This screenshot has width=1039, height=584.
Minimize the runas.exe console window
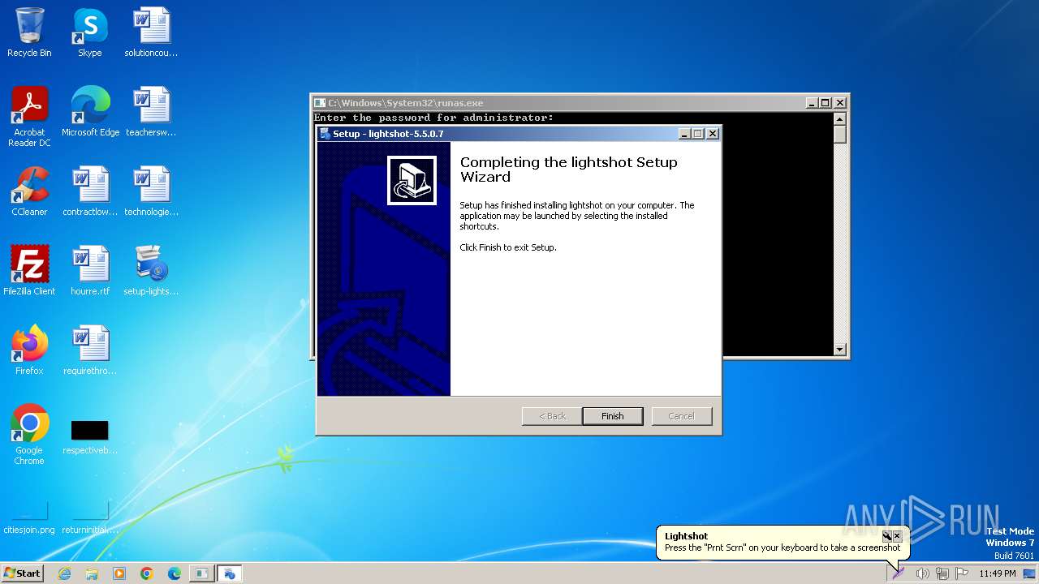click(812, 103)
